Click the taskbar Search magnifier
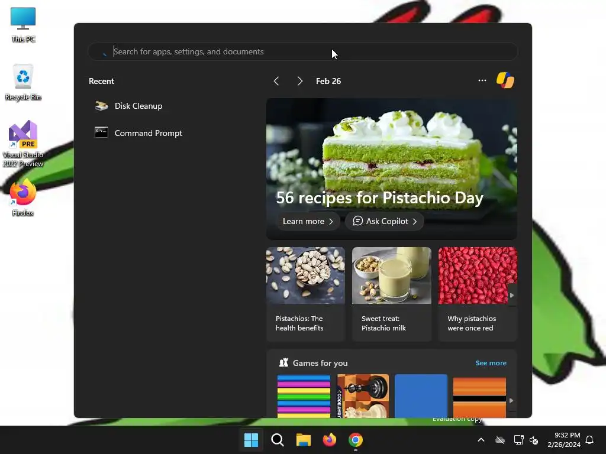The height and width of the screenshot is (454, 606). pyautogui.click(x=277, y=440)
